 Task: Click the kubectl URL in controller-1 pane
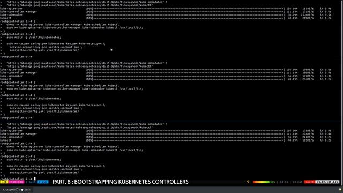click(x=80, y=66)
